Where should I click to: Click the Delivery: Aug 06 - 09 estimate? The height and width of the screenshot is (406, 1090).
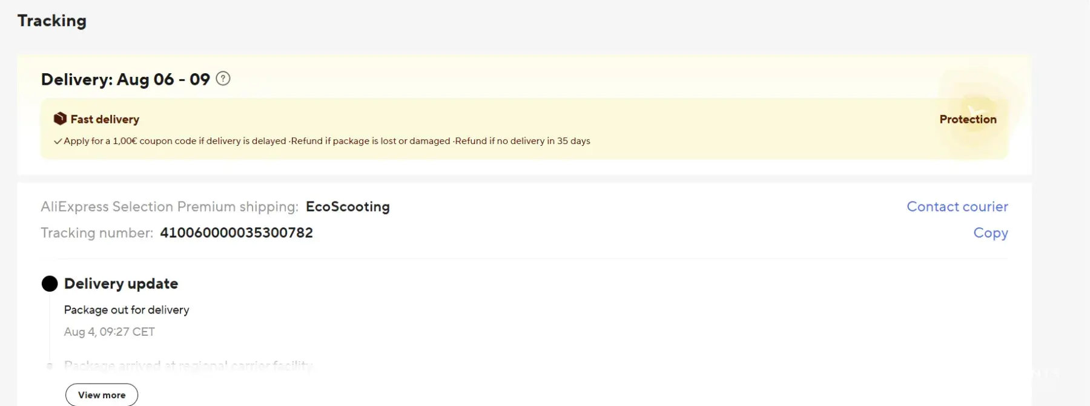tap(125, 79)
